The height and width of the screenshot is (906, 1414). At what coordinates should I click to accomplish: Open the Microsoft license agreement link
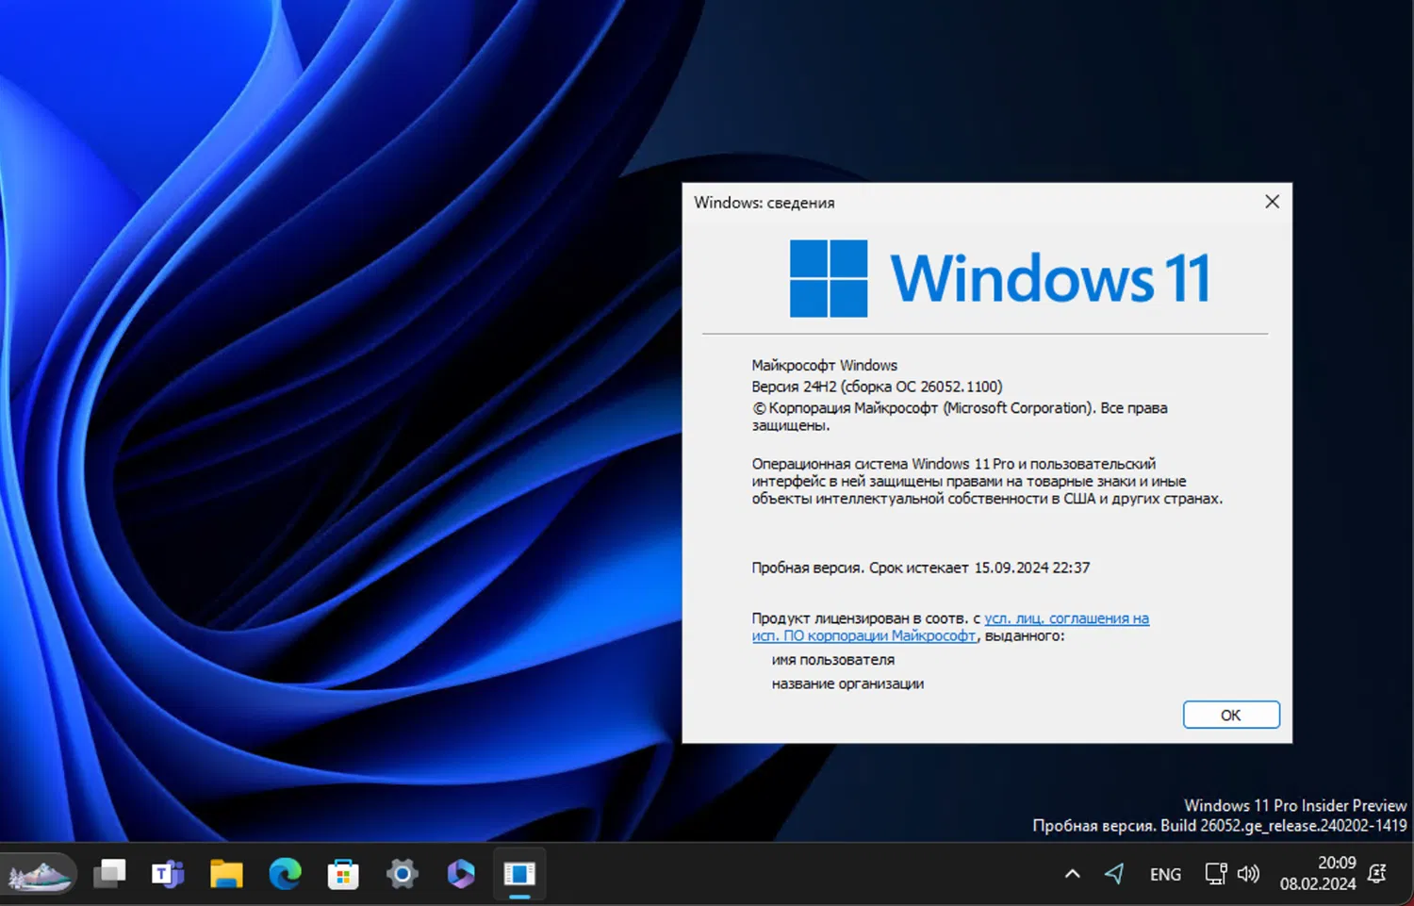(x=1065, y=618)
